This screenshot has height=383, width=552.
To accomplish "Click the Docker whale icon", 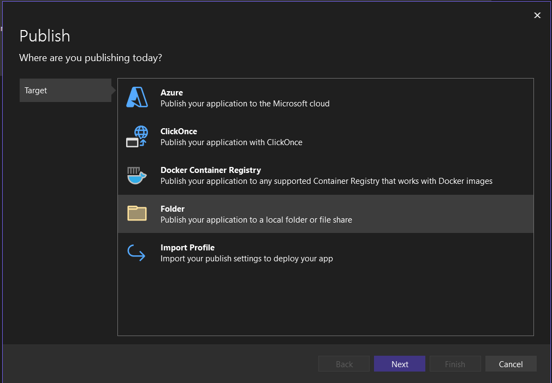I will coord(136,175).
